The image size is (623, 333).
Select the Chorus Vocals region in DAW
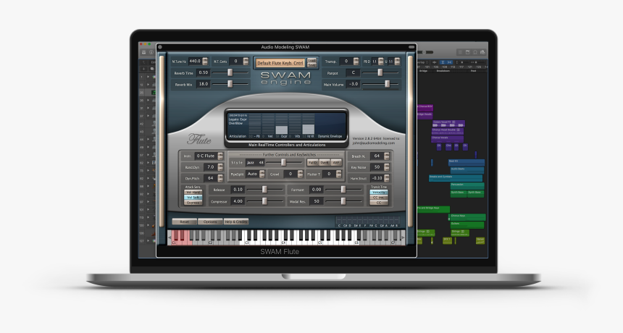tap(447, 138)
